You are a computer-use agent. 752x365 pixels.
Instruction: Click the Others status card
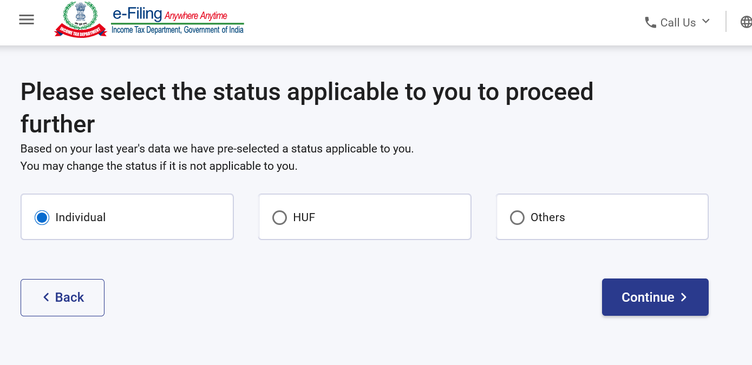tap(602, 217)
